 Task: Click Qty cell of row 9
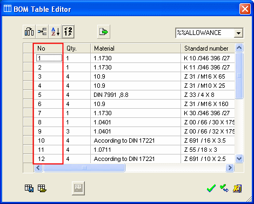[x=77, y=131]
